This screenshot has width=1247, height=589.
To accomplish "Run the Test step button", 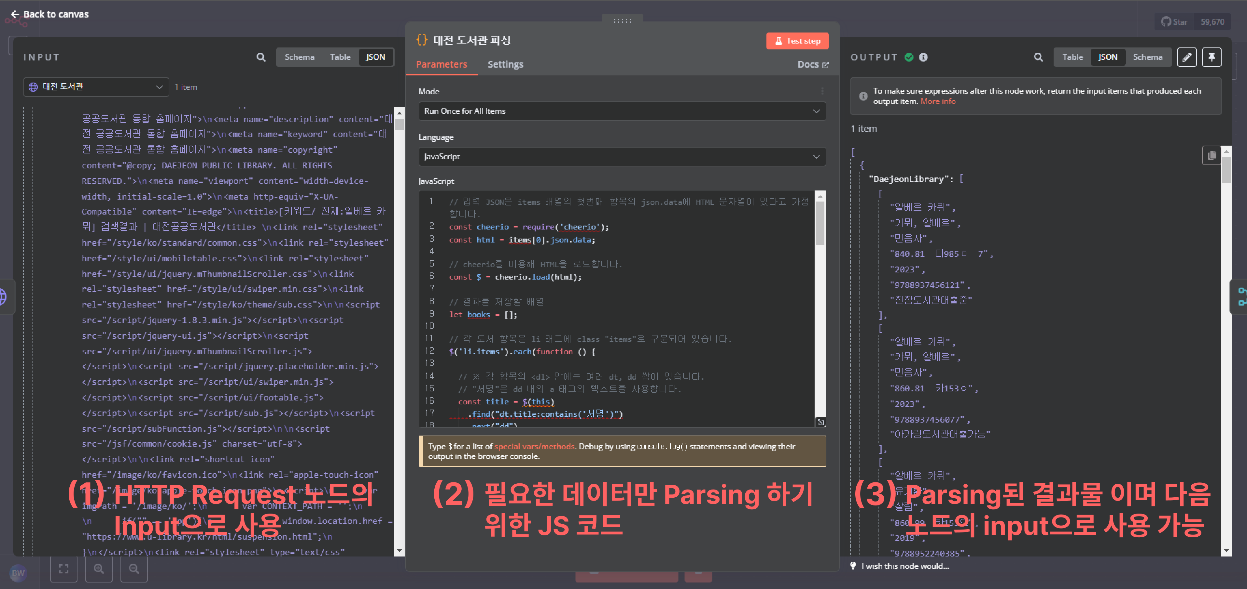I will point(797,41).
